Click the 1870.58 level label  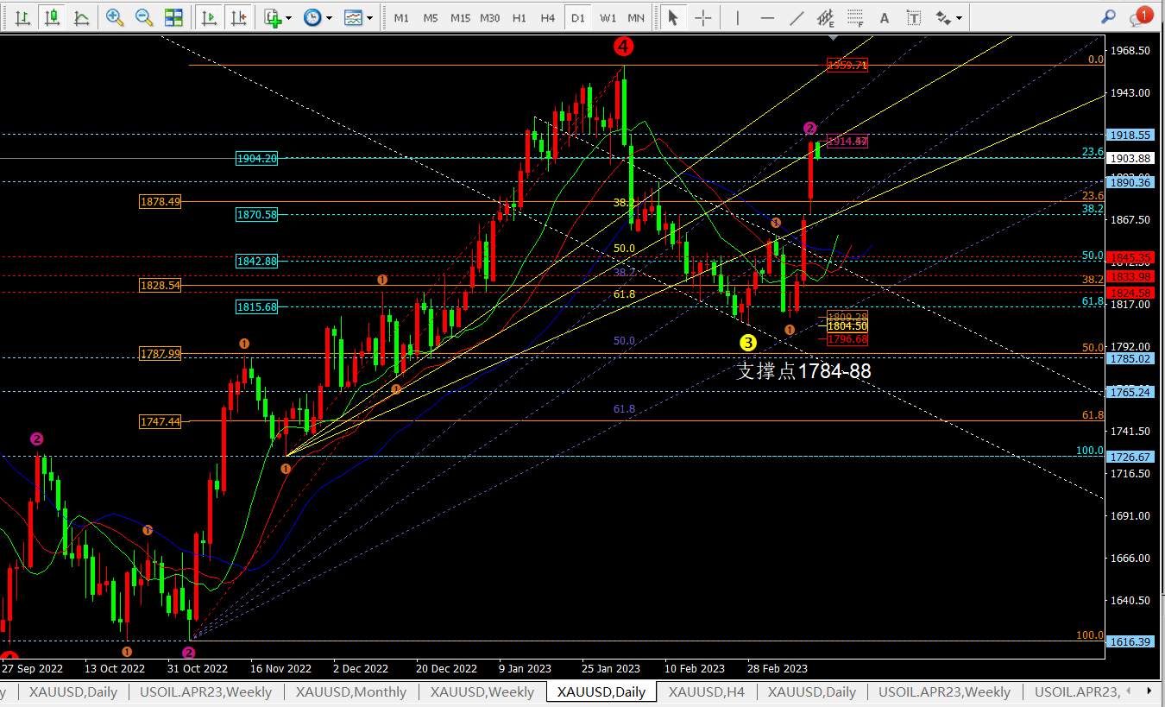coord(257,215)
